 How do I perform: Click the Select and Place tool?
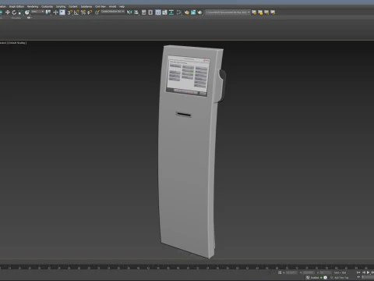[x=26, y=12]
